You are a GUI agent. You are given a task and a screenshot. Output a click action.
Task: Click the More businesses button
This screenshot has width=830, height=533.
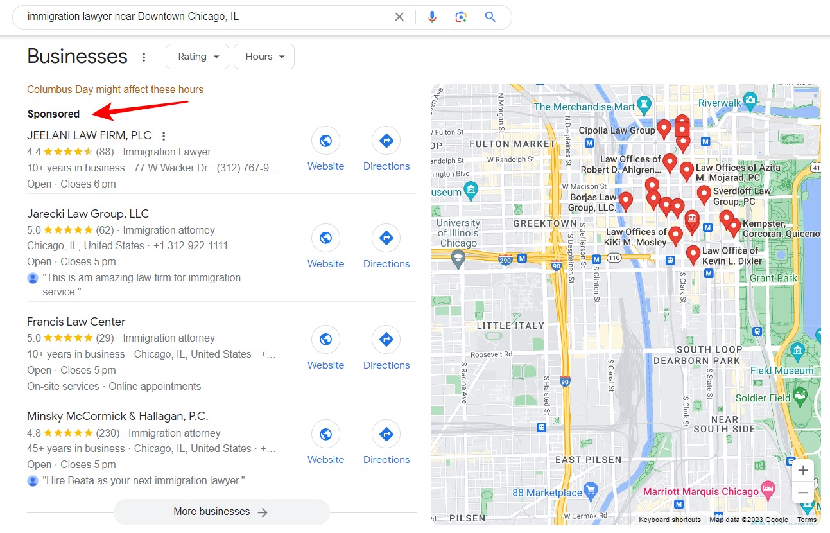pyautogui.click(x=221, y=511)
